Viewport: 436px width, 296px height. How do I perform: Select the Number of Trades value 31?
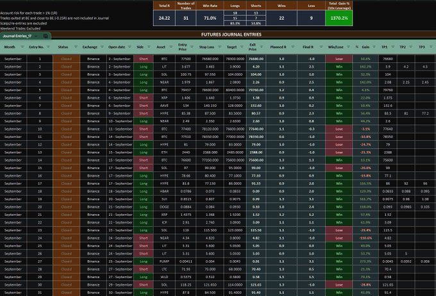[186, 18]
